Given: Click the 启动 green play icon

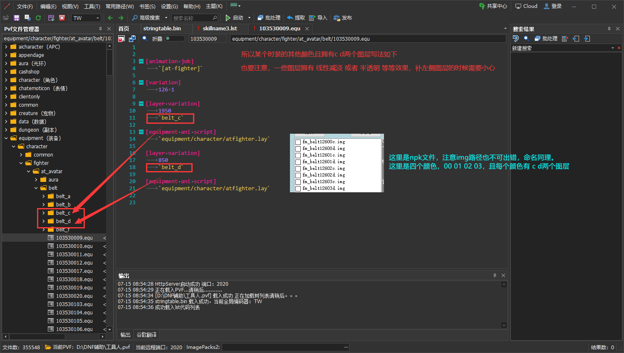Looking at the screenshot, I should tap(228, 18).
